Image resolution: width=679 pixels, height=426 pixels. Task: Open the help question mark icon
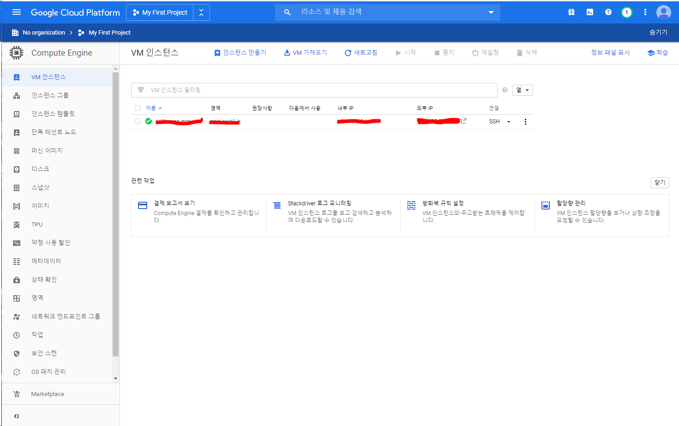(x=608, y=12)
